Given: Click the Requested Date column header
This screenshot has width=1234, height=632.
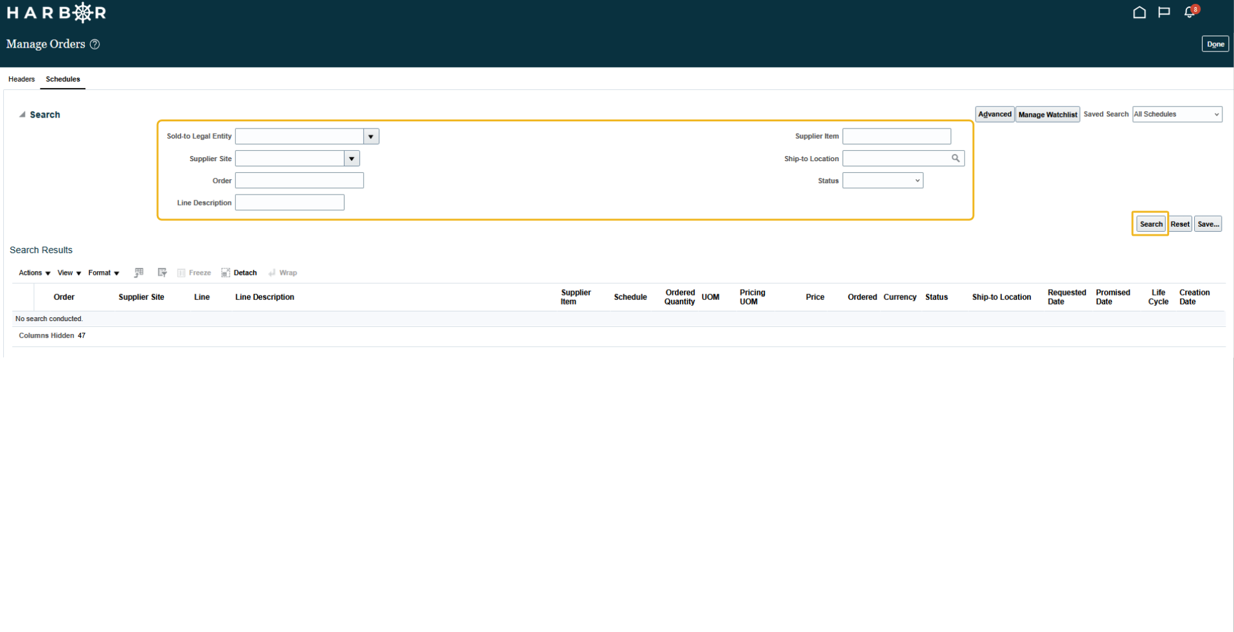Looking at the screenshot, I should pos(1067,297).
